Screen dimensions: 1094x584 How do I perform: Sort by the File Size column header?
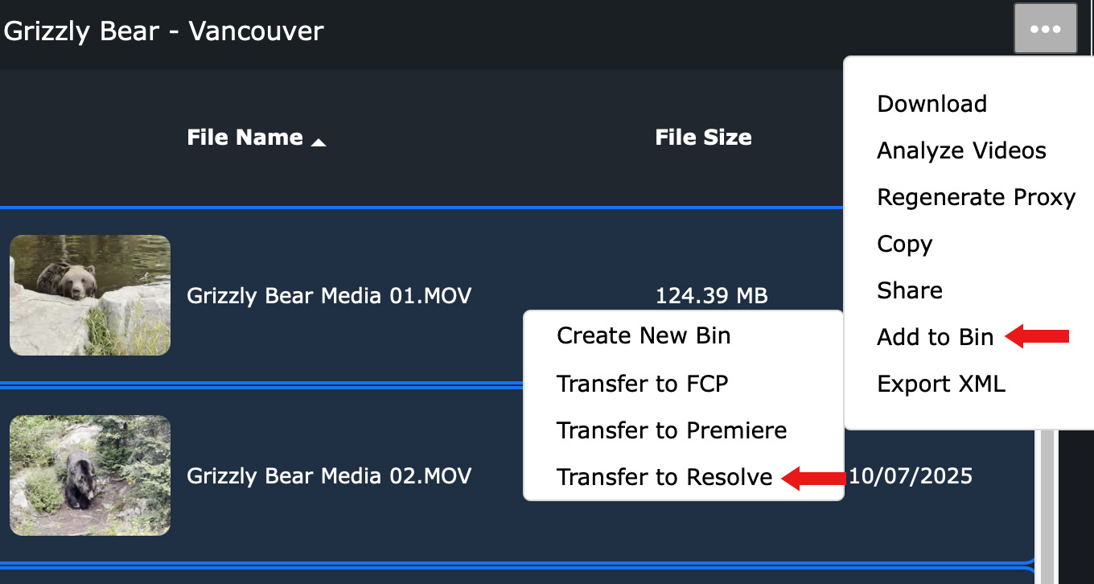pyautogui.click(x=703, y=138)
